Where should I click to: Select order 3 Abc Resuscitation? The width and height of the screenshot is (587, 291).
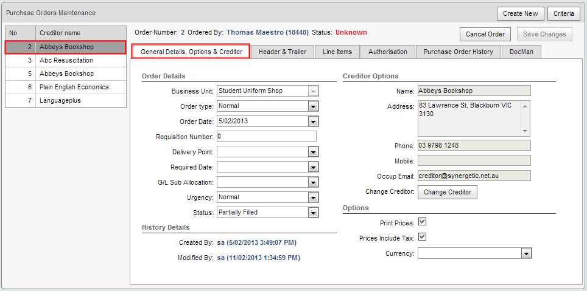click(x=66, y=61)
